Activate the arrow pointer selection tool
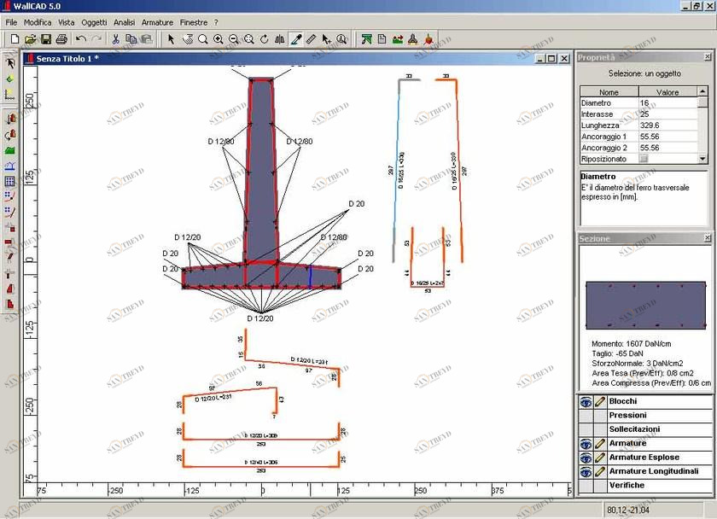This screenshot has height=519, width=717. 171,39
